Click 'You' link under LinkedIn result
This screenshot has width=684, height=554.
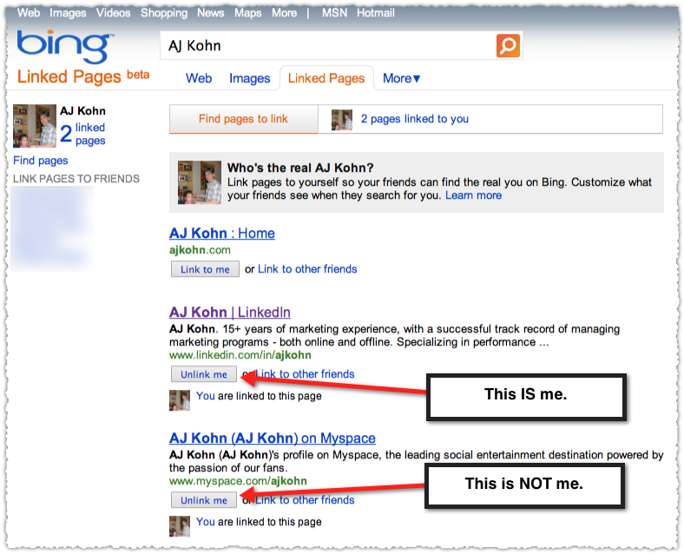click(205, 396)
